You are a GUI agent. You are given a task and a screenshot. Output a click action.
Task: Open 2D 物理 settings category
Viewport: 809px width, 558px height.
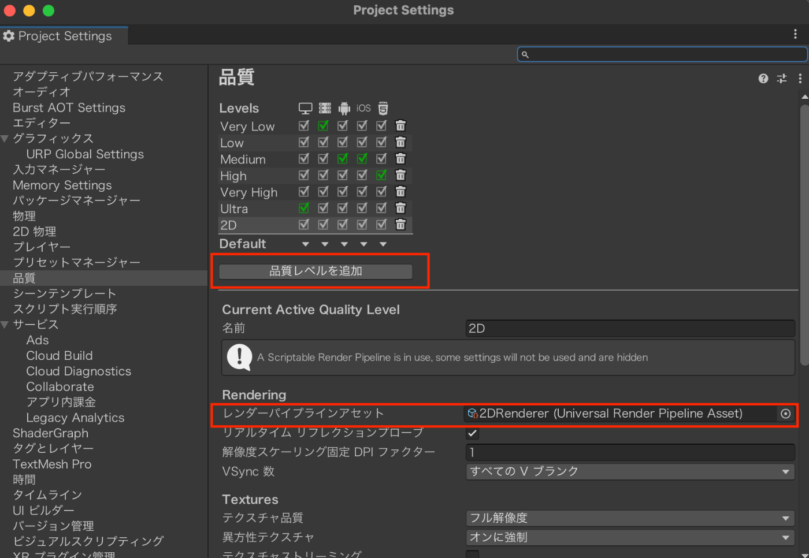[35, 232]
